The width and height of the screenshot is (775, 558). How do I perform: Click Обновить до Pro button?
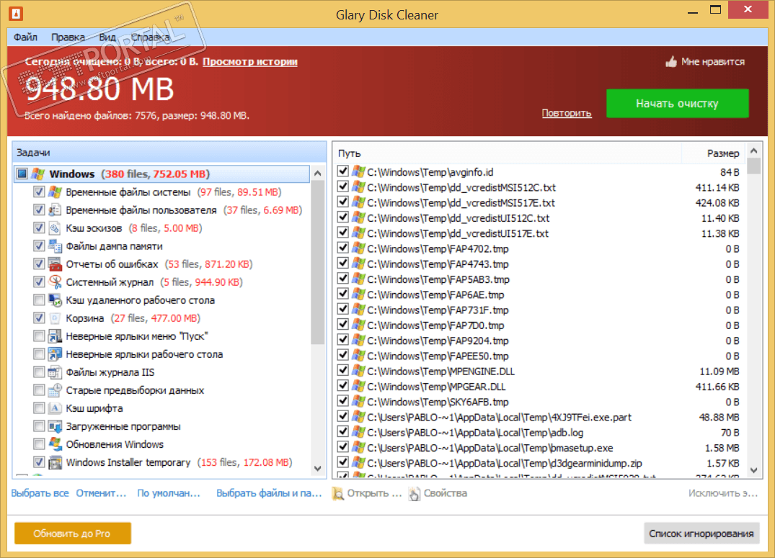(x=73, y=534)
